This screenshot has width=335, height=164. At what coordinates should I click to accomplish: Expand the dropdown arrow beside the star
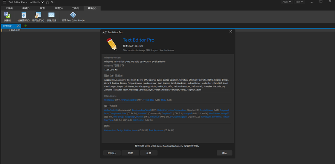(52, 2)
